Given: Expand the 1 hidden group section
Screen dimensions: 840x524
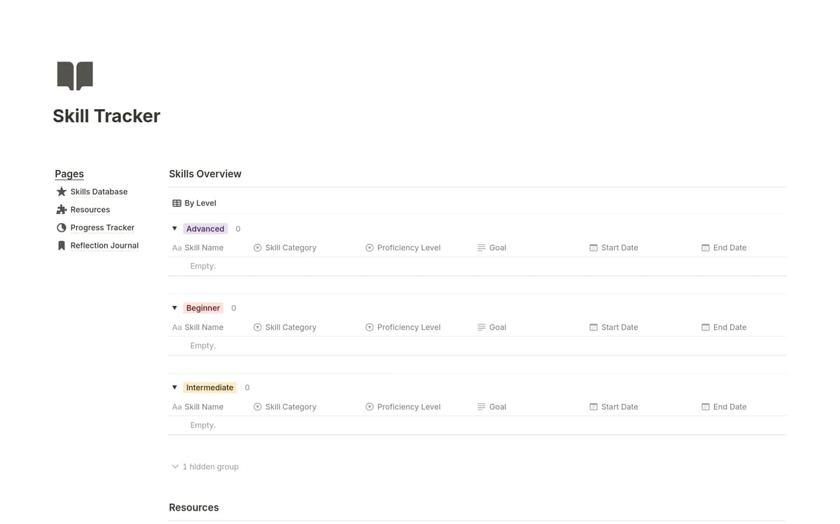Looking at the screenshot, I should tap(204, 466).
